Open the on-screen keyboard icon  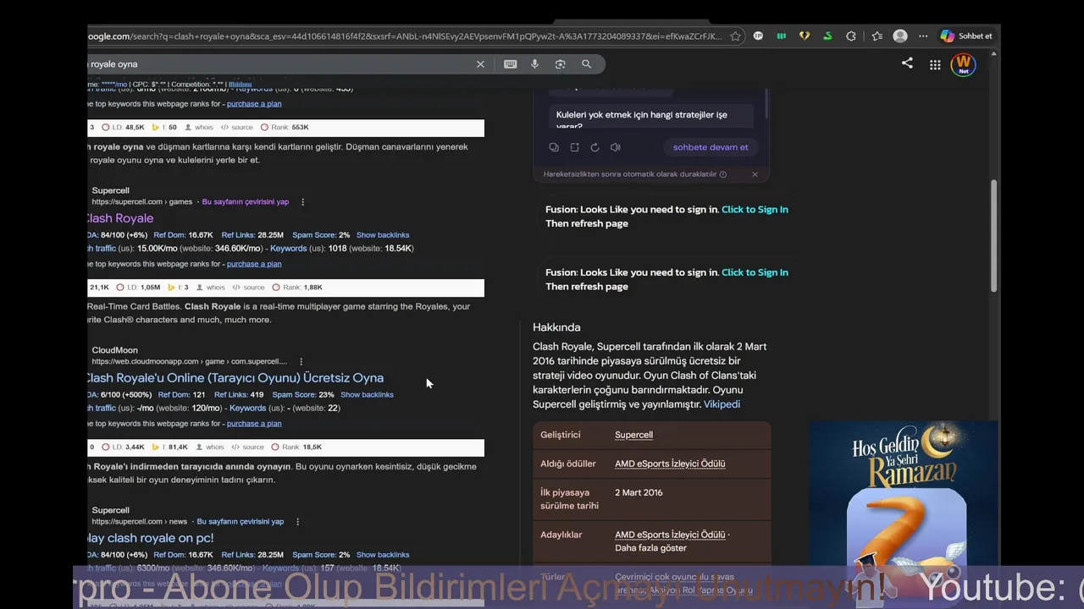[x=511, y=64]
